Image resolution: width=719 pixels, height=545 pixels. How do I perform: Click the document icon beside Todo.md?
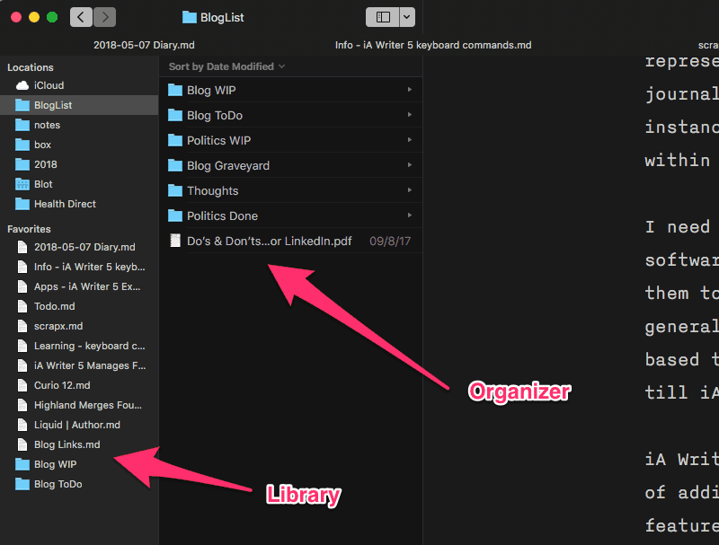click(x=22, y=306)
